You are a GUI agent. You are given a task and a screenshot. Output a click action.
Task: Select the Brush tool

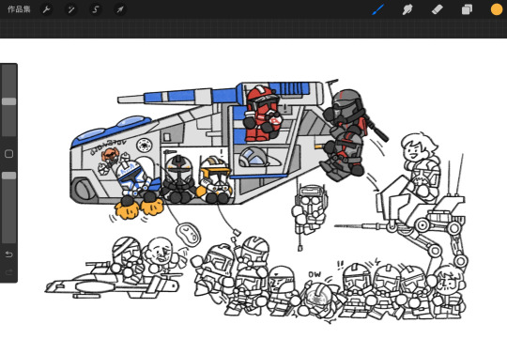[377, 9]
